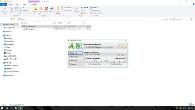The width and height of the screenshot is (195, 110).
Task: Untick checkbox beside DnsJumper.exe
Action: pos(22,27)
